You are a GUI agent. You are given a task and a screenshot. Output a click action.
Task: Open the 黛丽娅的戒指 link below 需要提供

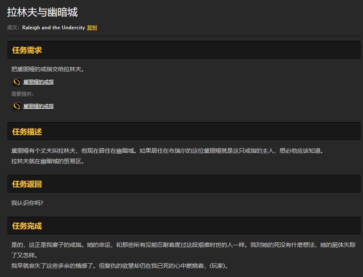point(39,106)
